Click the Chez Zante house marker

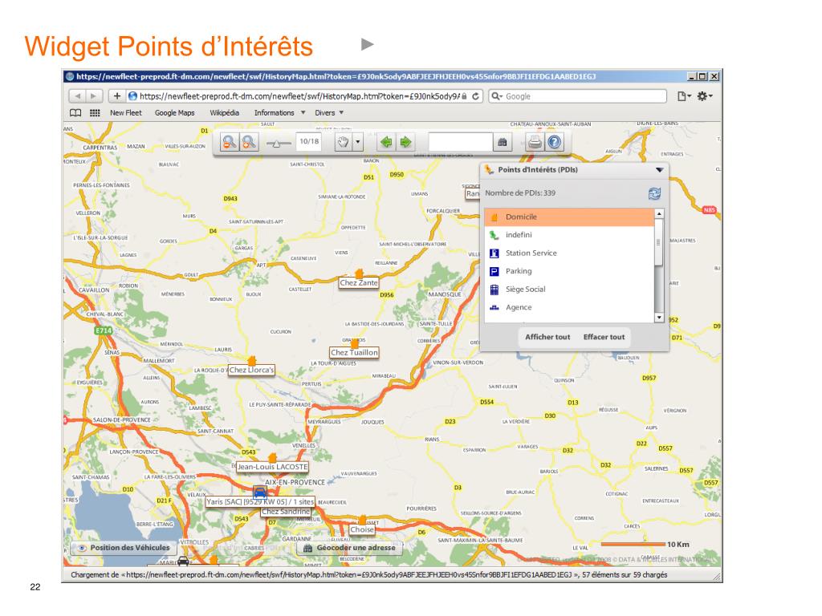coord(359,274)
